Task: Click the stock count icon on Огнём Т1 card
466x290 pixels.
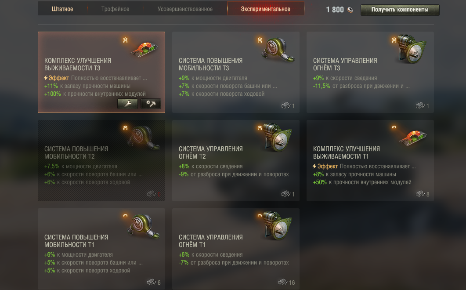Action: pos(283,282)
